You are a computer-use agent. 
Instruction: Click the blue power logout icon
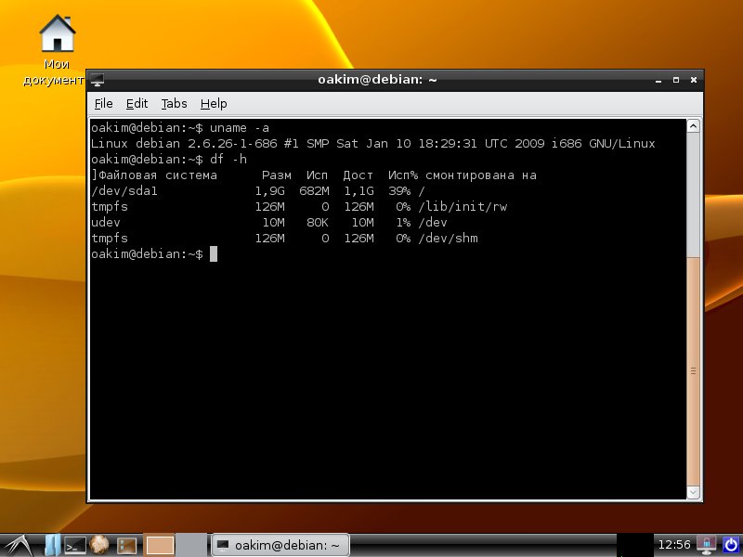click(730, 544)
